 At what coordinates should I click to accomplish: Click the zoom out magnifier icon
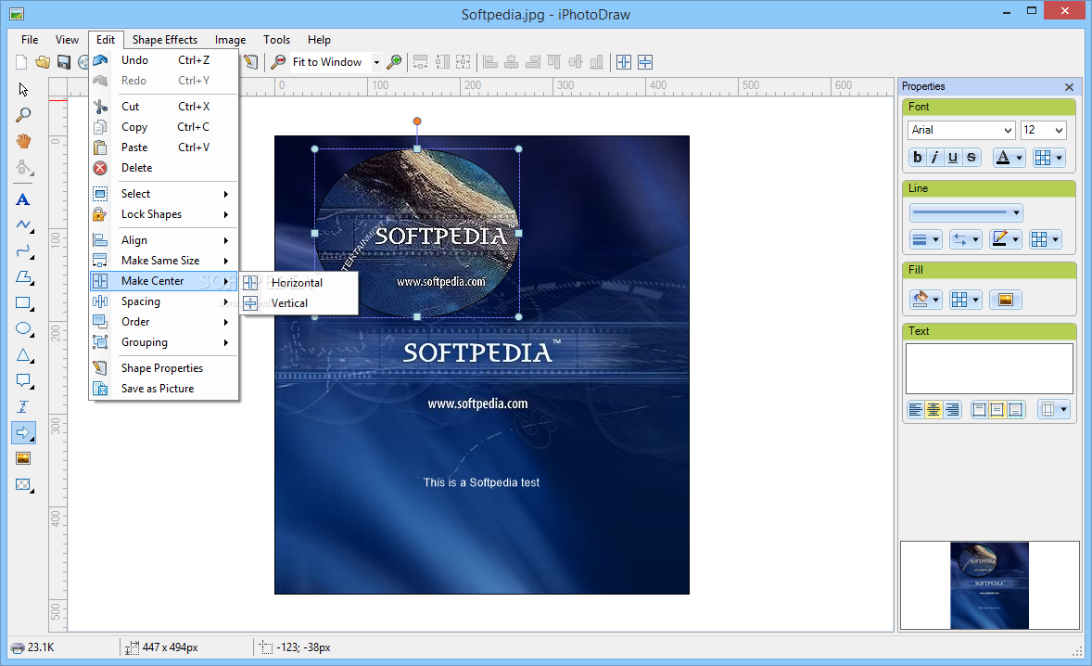pos(278,62)
